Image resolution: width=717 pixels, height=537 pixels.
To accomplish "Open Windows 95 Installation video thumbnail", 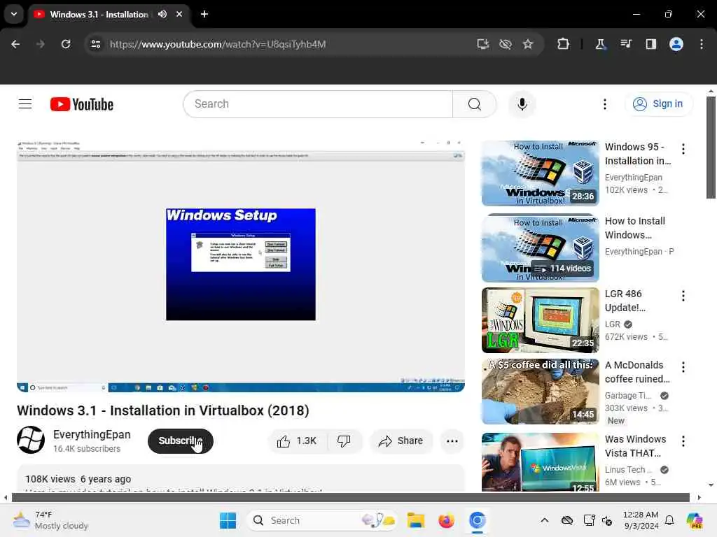I will (x=541, y=173).
